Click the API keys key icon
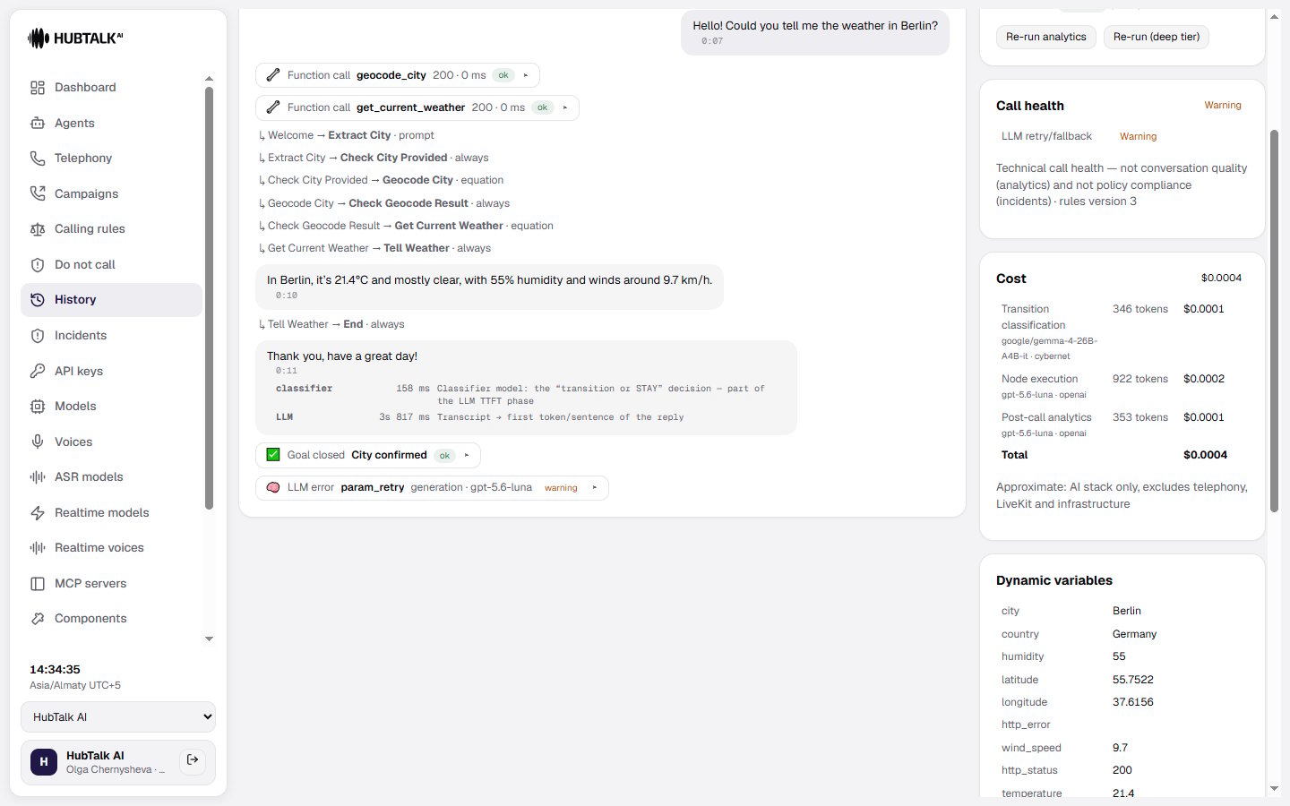The width and height of the screenshot is (1290, 806). (x=38, y=371)
